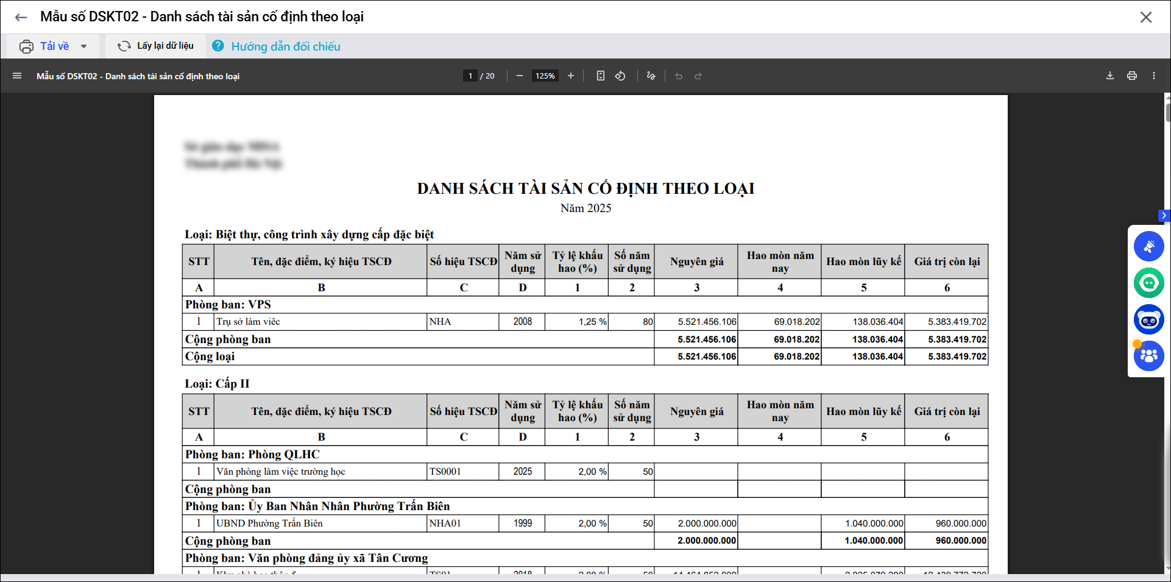Click the page number input field

tap(470, 76)
